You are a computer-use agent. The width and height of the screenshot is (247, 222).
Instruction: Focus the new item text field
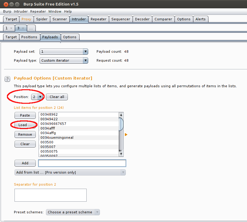coord(82,163)
